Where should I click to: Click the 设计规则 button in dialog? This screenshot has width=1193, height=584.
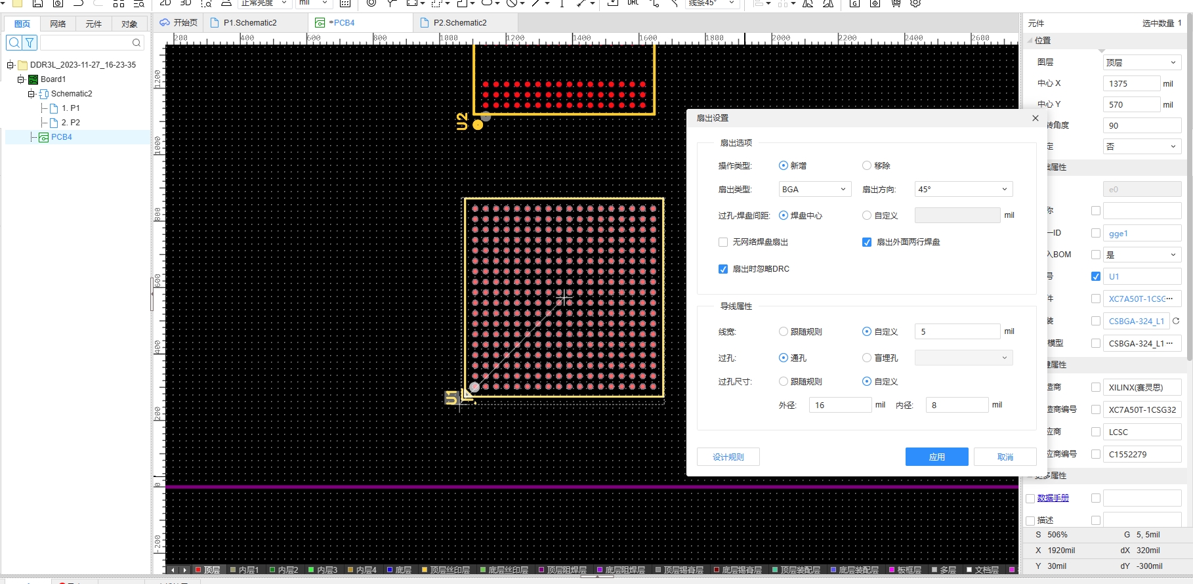(728, 457)
